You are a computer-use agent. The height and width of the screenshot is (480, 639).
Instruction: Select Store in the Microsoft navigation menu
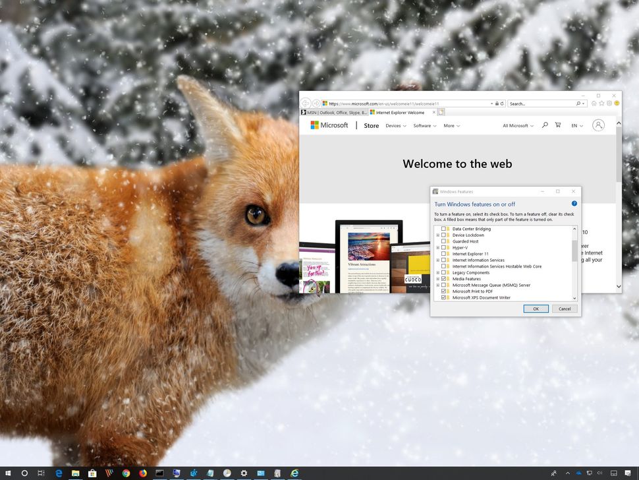pyautogui.click(x=371, y=125)
